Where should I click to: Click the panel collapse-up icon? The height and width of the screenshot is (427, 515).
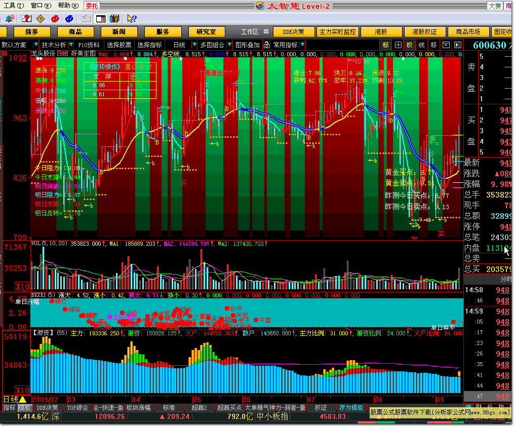click(x=446, y=45)
